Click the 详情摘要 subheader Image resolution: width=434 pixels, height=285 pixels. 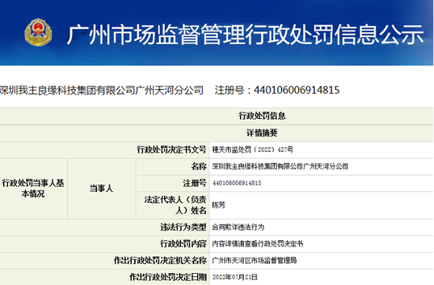(x=262, y=133)
